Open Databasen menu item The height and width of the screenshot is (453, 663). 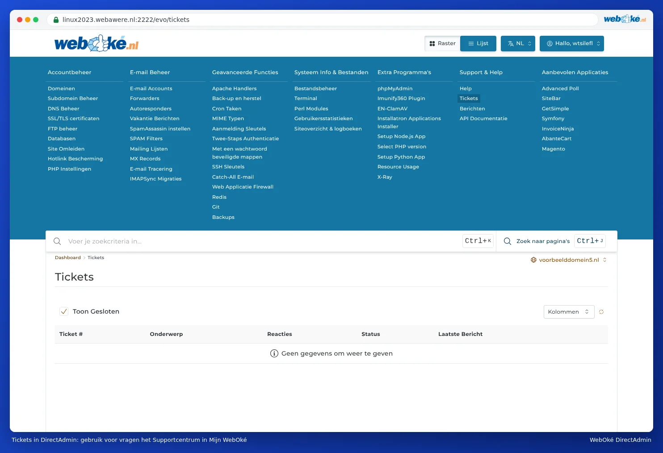coord(62,138)
